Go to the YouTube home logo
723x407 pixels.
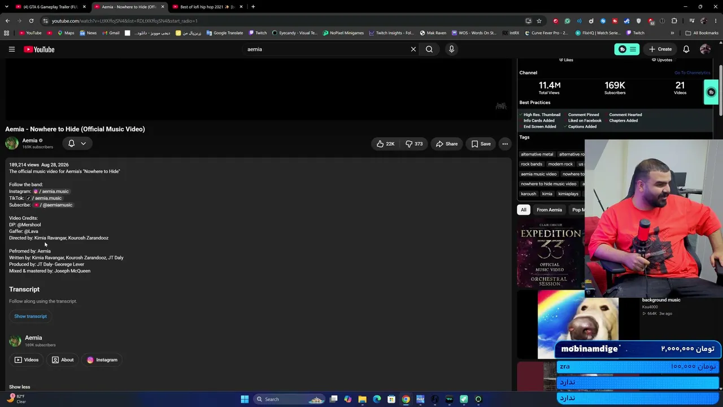pyautogui.click(x=39, y=49)
